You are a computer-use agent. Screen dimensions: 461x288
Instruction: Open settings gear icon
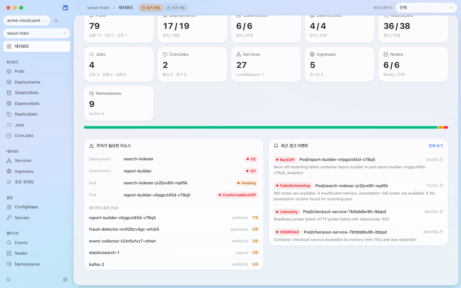coord(65,279)
